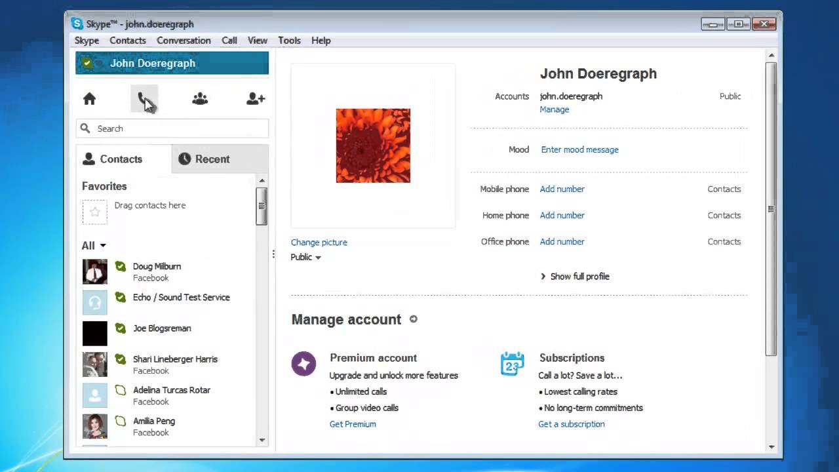Image resolution: width=839 pixels, height=472 pixels.
Task: Click Doug Milburn's avatar
Action: pos(94,271)
